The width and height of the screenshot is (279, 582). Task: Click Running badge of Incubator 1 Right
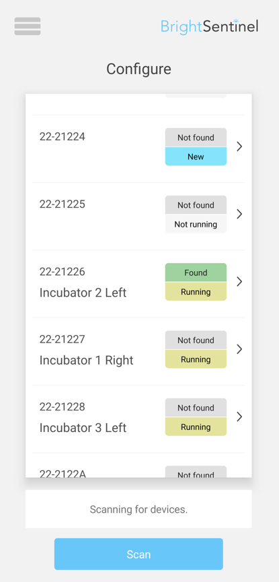coord(196,359)
